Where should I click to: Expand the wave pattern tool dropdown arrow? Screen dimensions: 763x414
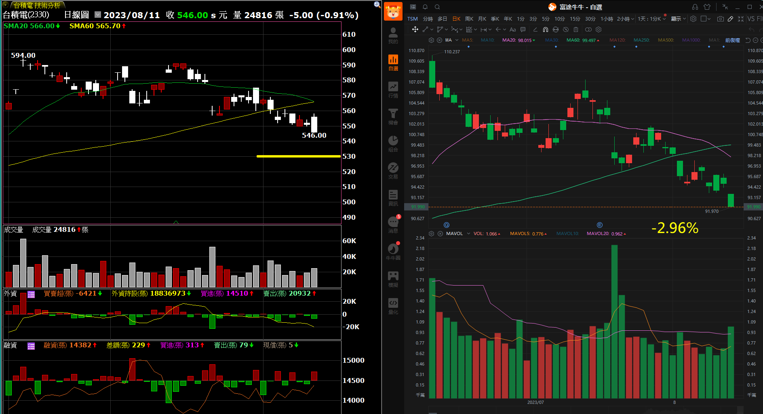click(461, 29)
